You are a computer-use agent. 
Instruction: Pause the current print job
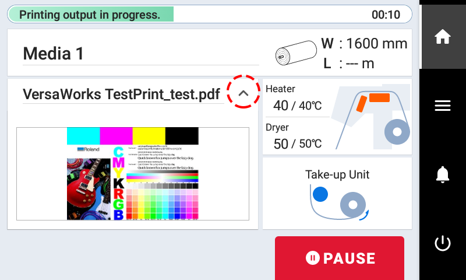point(340,258)
